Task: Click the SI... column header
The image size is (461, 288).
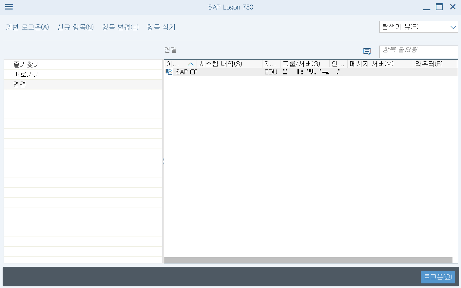Action: click(x=271, y=64)
